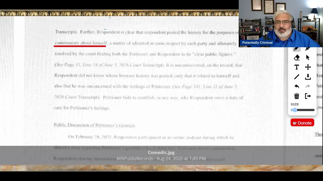The image size is (323, 181).
Task: Select the four-arrow move tool
Action: tap(308, 67)
